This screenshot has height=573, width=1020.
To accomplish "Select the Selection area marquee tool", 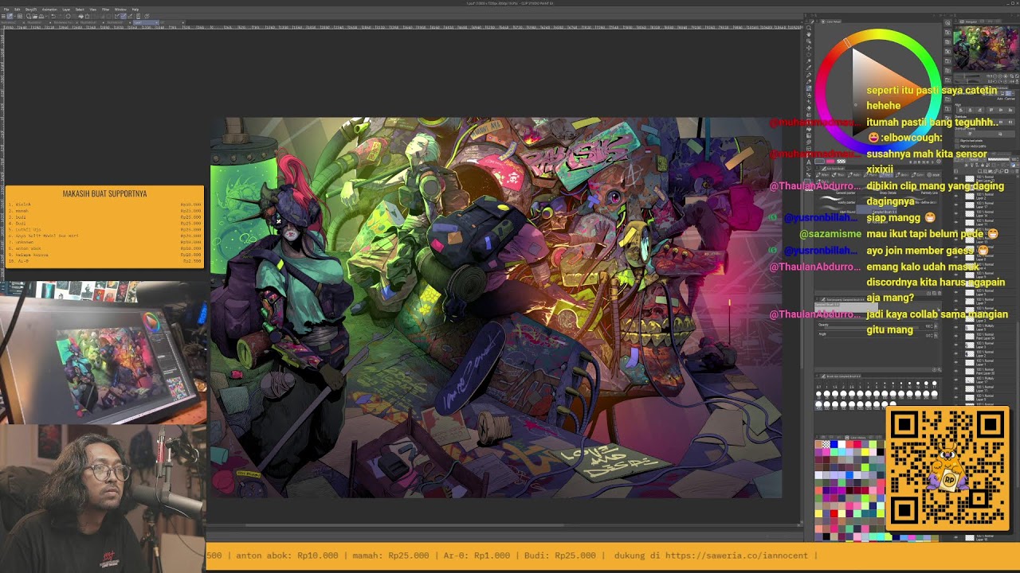I will point(809,55).
